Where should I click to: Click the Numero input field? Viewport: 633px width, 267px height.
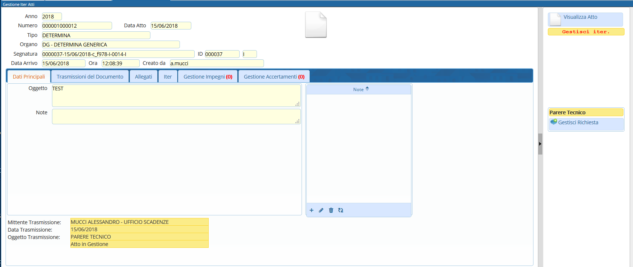[77, 26]
